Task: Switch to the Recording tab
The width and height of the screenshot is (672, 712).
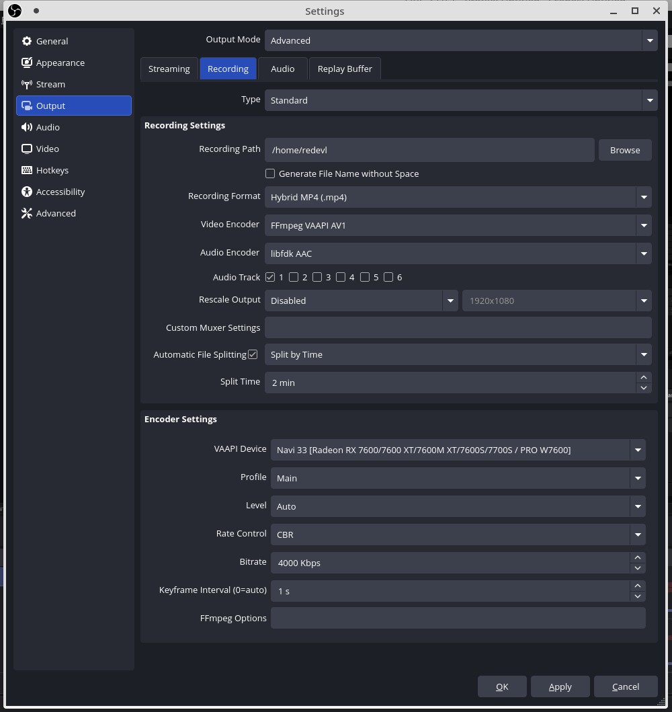Action: (228, 69)
